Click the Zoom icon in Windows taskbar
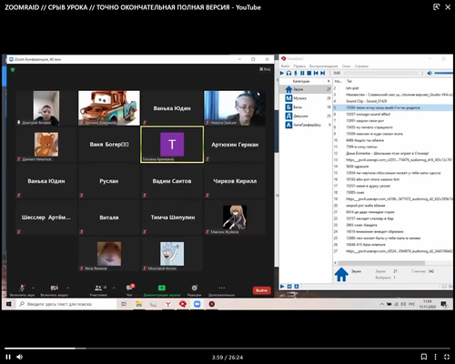 197,304
